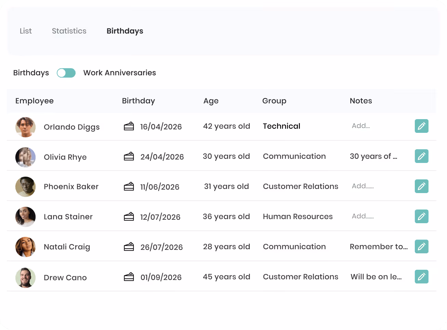447x330 pixels.
Task: Click the "Work Anniversaries" label
Action: click(120, 73)
